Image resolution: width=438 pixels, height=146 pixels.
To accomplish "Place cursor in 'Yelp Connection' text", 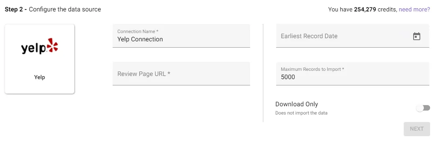I will tap(140, 39).
